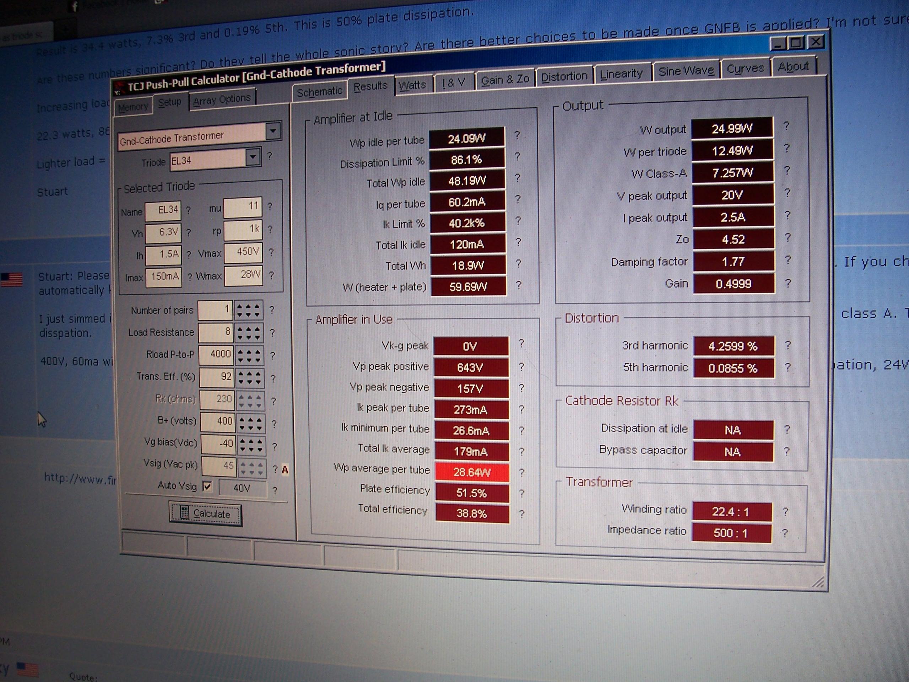Click the red A indicator beside Vsig
This screenshot has width=909, height=682.
tap(285, 469)
